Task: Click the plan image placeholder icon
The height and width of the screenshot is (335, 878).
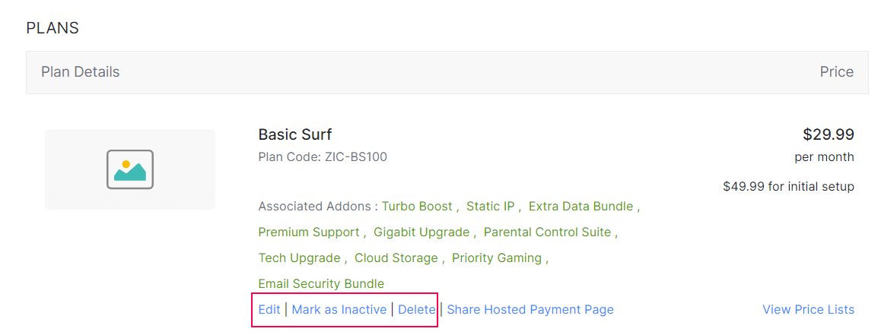Action: pyautogui.click(x=130, y=169)
